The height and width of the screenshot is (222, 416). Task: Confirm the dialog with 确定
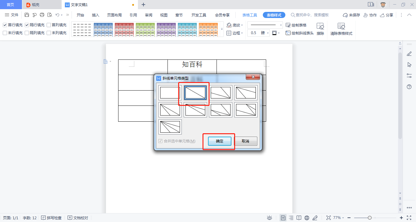coord(220,141)
